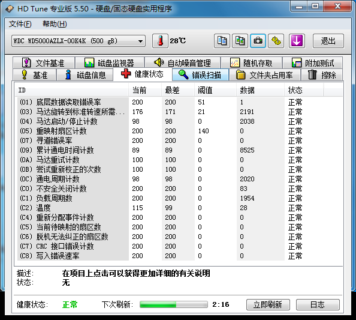Click the copy screenshot to clipboard icon
356x320 pixels.
(x=240, y=41)
